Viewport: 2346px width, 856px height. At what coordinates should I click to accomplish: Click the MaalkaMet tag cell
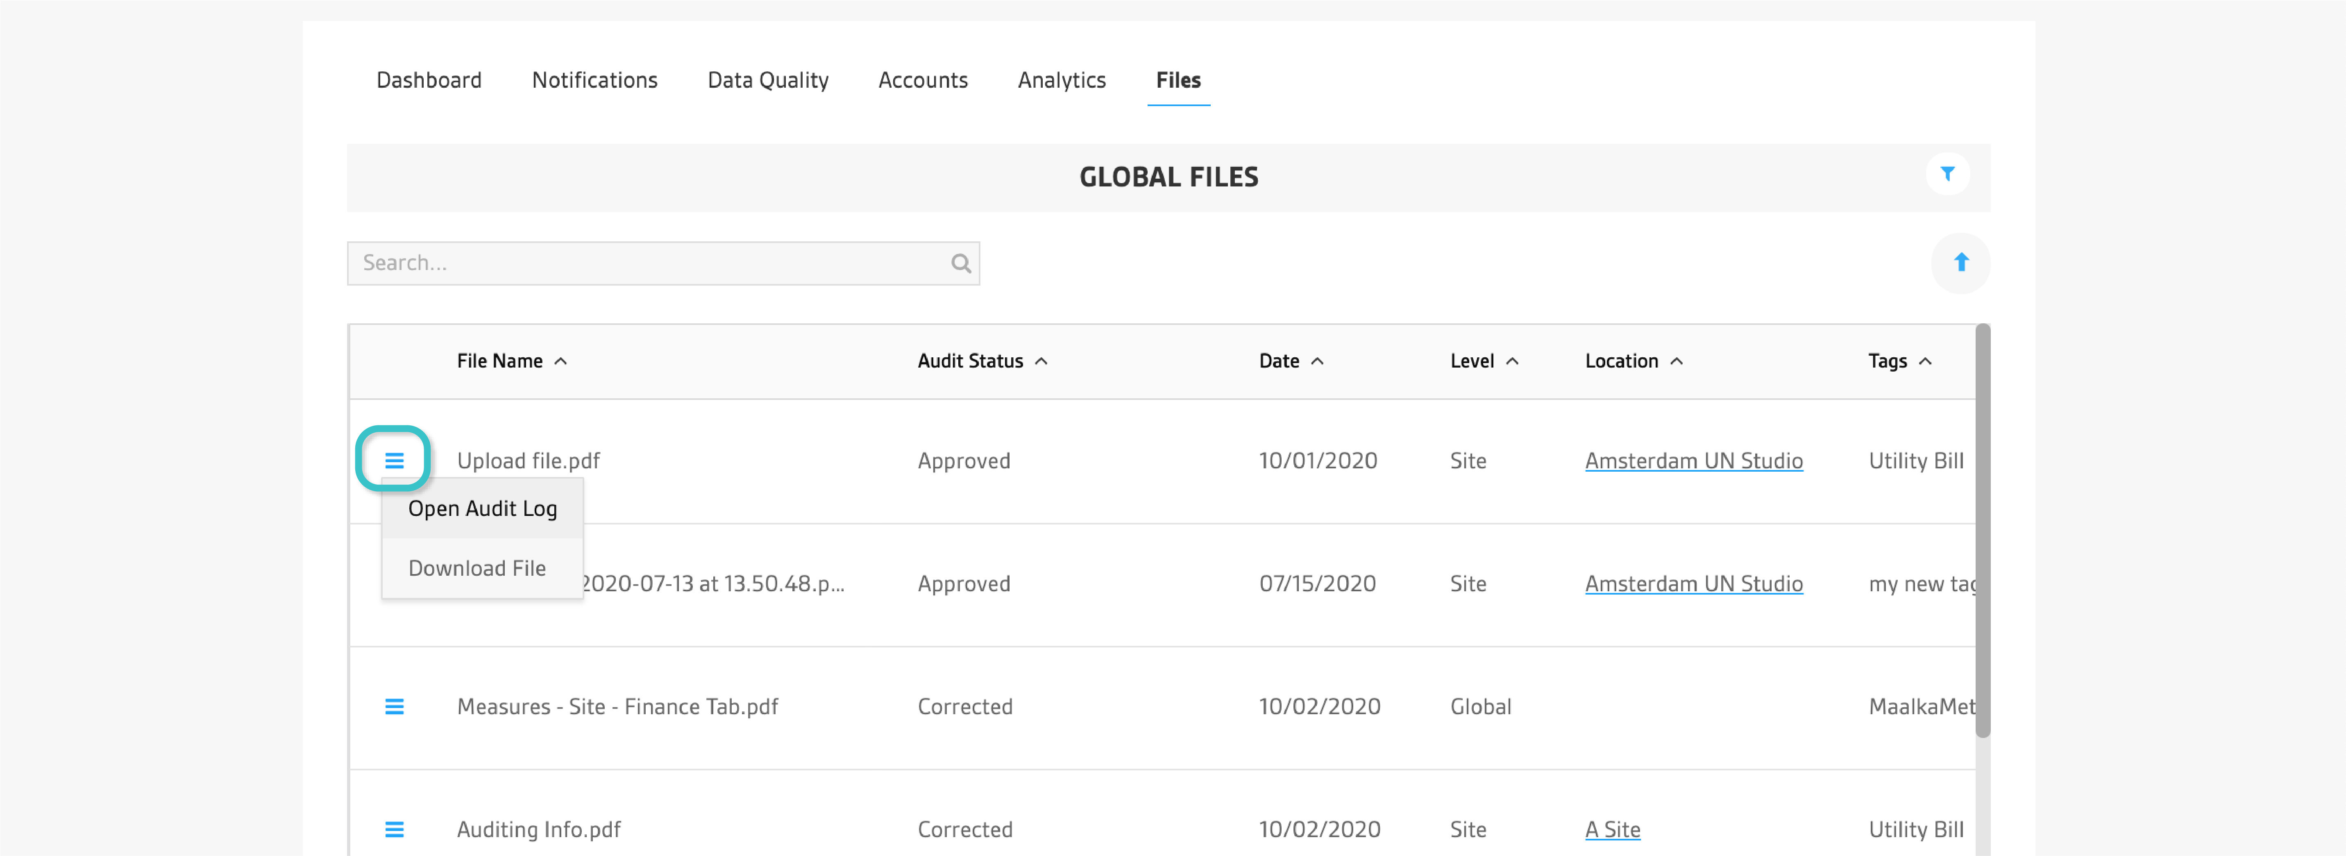tap(1922, 707)
